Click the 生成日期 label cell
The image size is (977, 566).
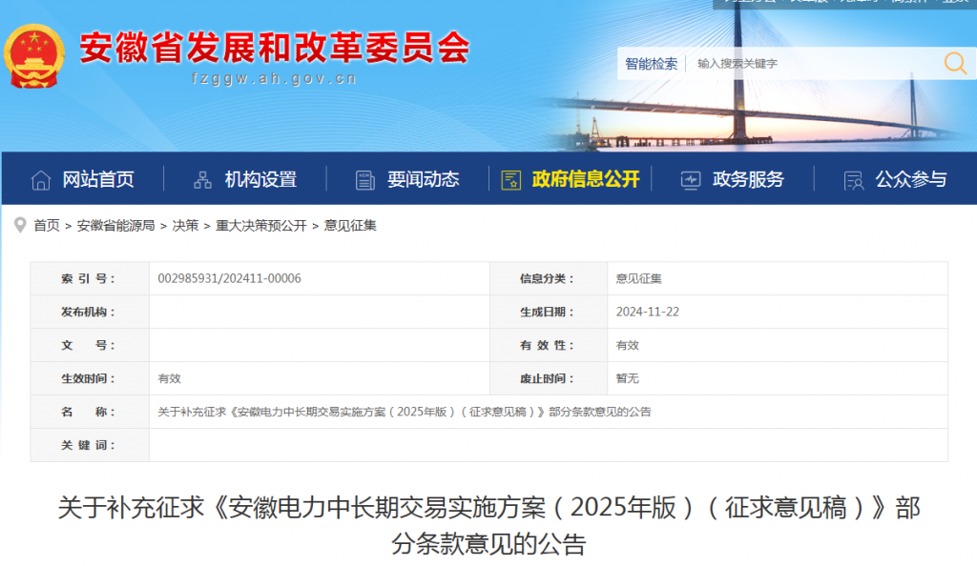[x=549, y=313]
